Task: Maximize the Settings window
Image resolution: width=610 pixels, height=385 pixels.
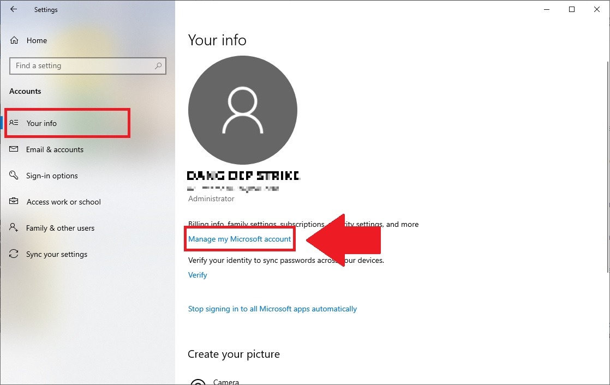Action: pos(572,9)
